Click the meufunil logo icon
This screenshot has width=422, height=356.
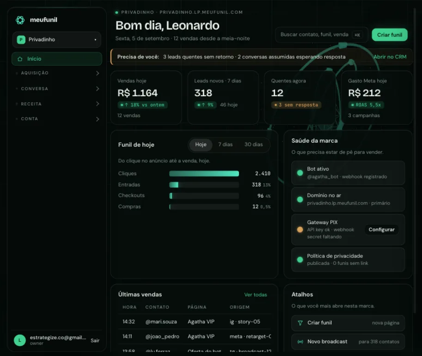(x=20, y=20)
